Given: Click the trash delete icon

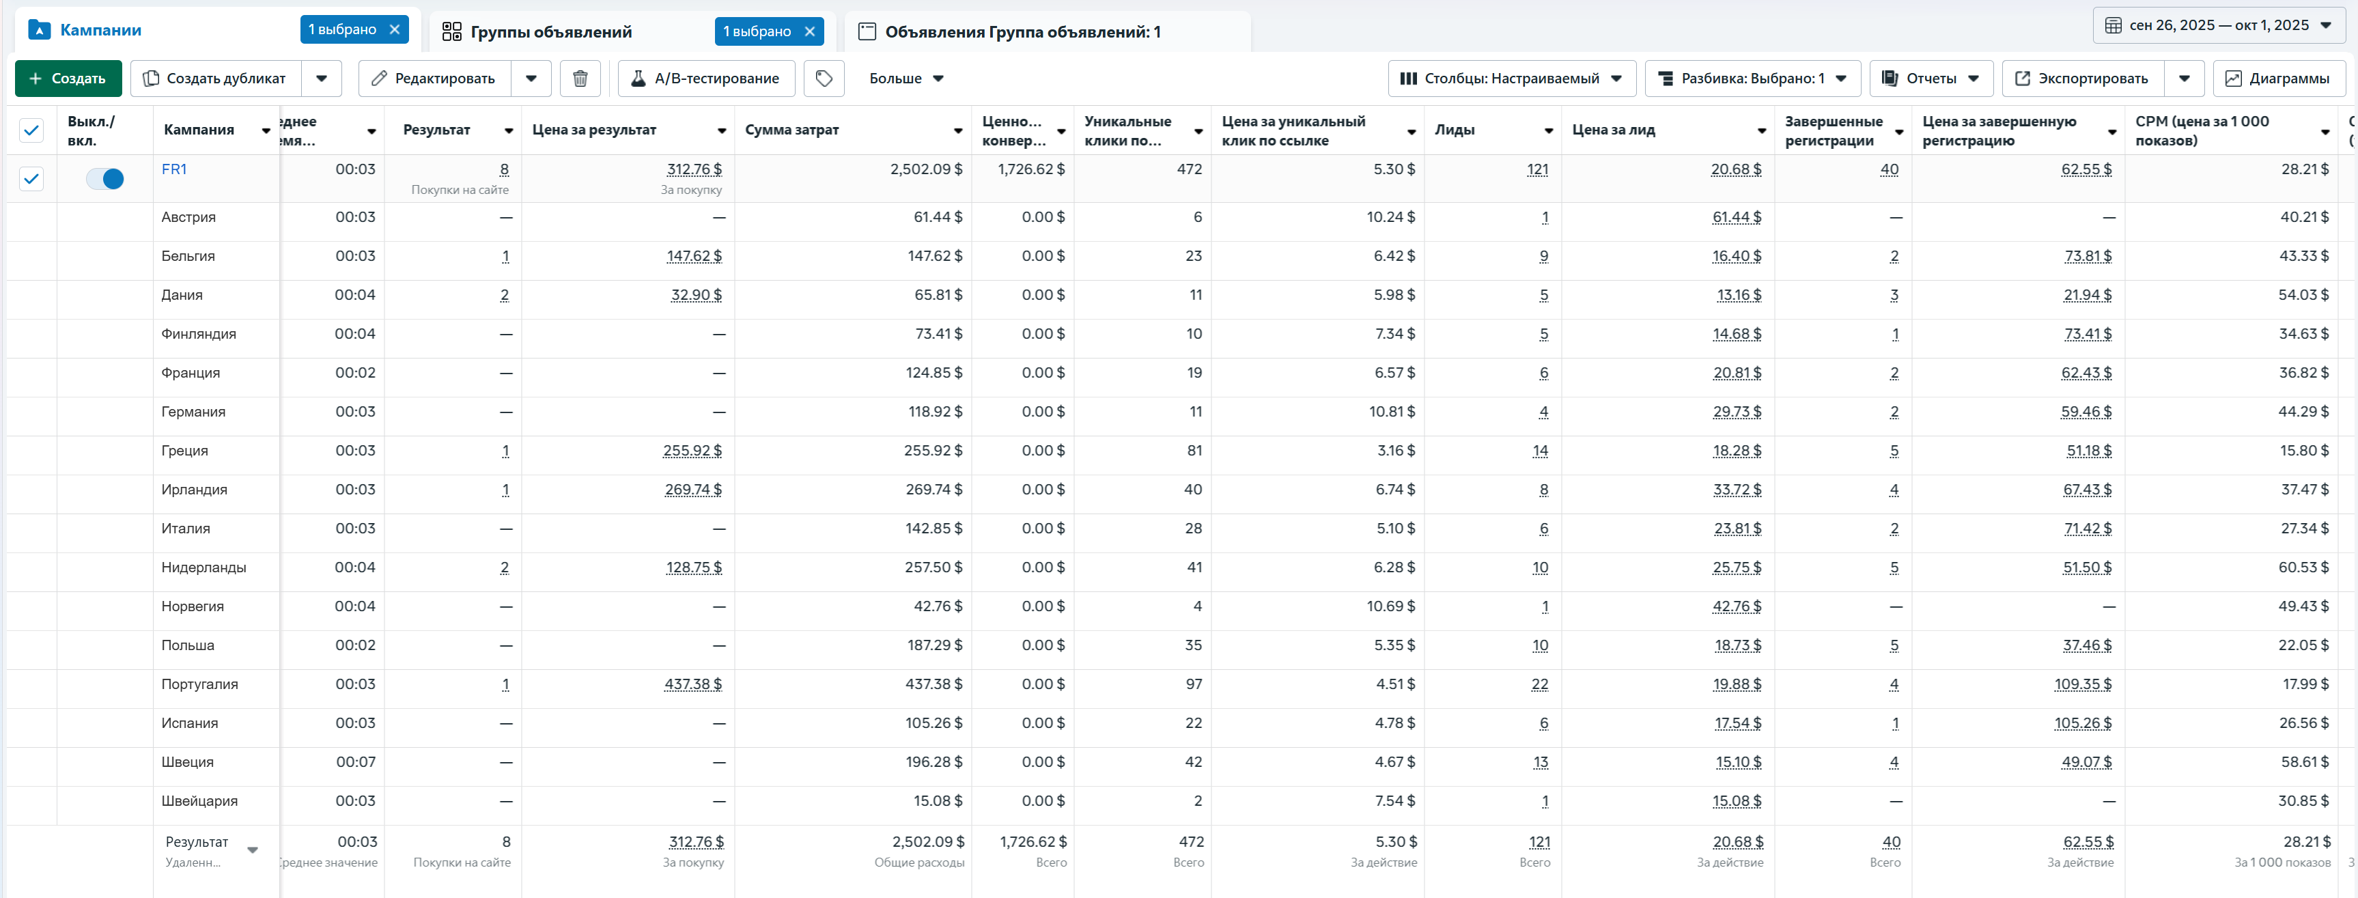Looking at the screenshot, I should tap(580, 79).
